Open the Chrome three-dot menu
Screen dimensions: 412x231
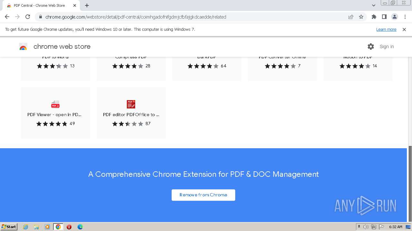pyautogui.click(x=405, y=17)
